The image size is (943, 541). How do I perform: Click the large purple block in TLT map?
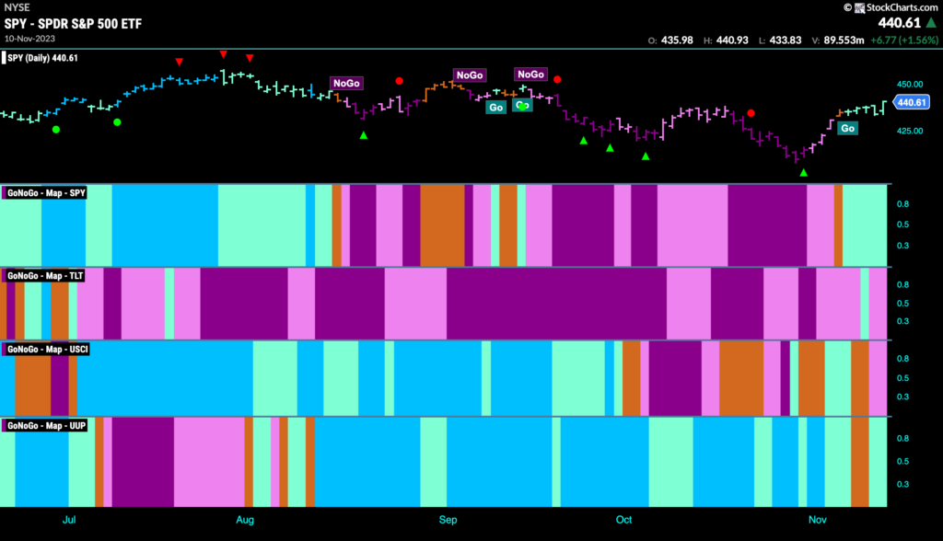(x=556, y=304)
